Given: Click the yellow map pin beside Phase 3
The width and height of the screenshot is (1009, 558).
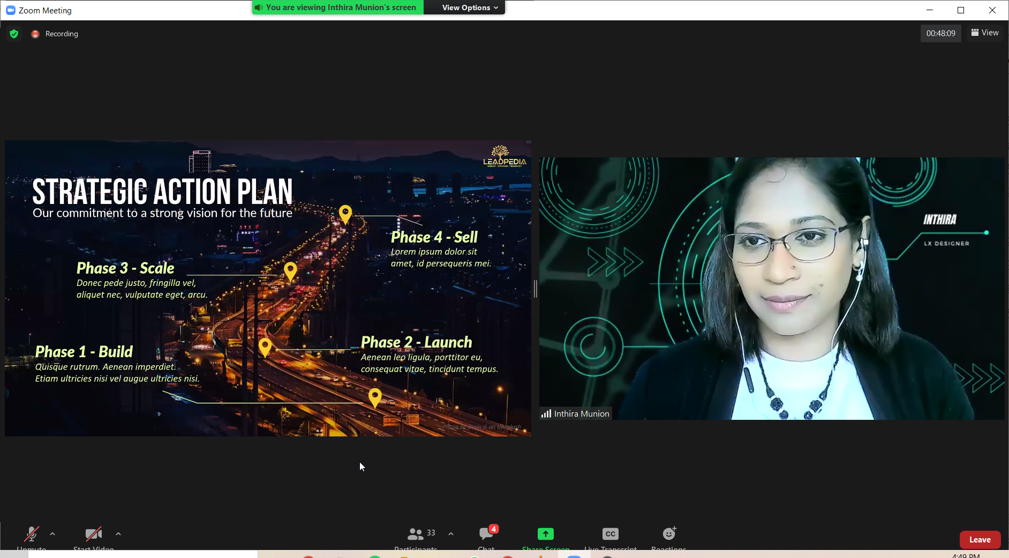Looking at the screenshot, I should pos(290,272).
